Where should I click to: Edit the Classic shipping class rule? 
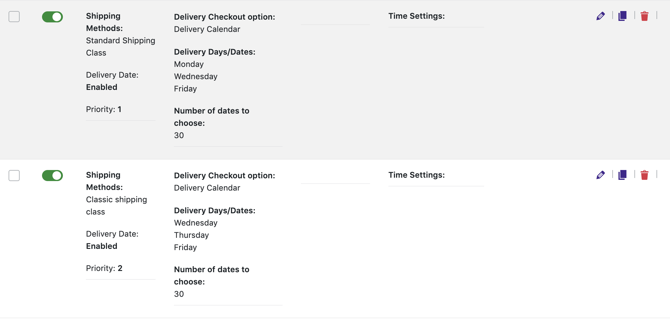tap(600, 175)
